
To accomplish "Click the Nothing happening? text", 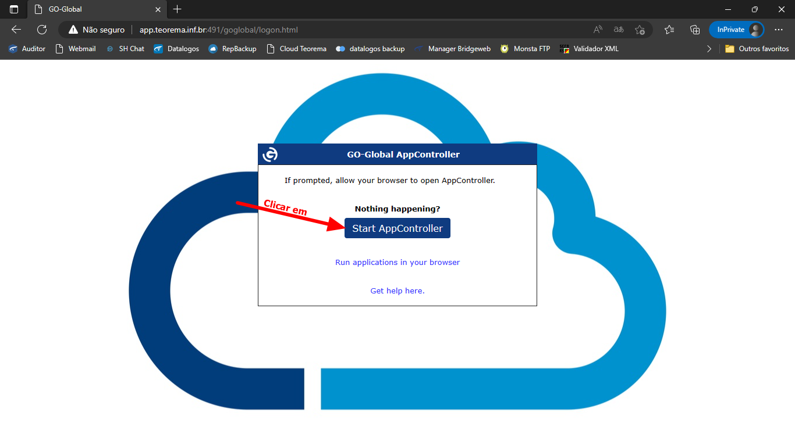I will point(397,209).
